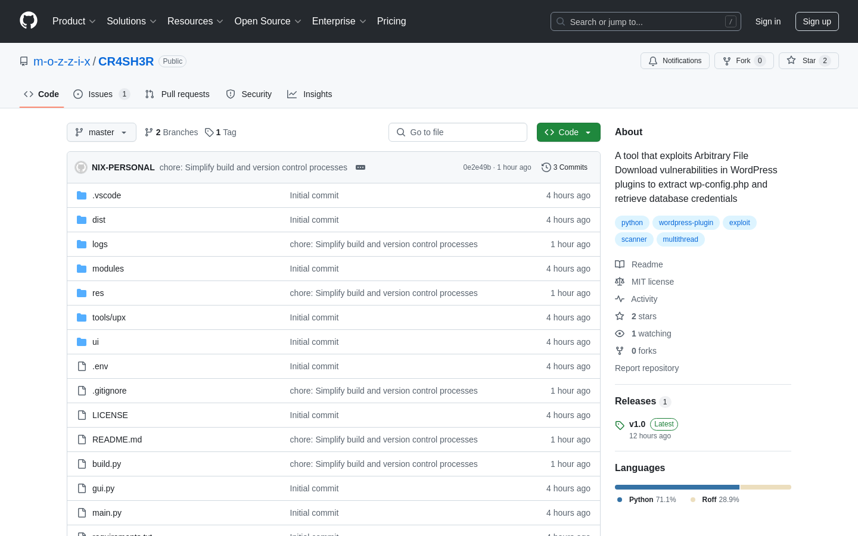858x536 pixels.
Task: Fork the repository
Action: coord(744,61)
